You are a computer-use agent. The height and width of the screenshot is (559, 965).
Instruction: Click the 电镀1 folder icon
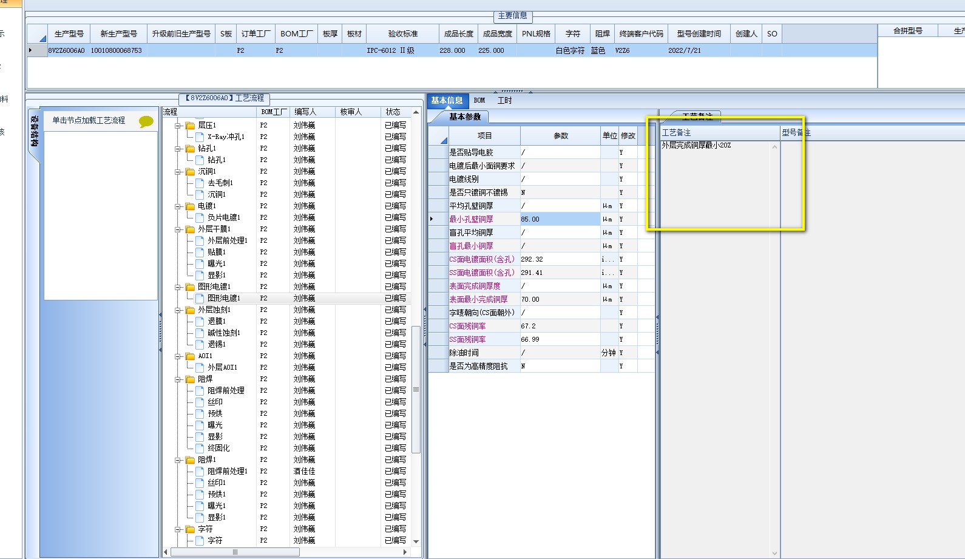190,206
